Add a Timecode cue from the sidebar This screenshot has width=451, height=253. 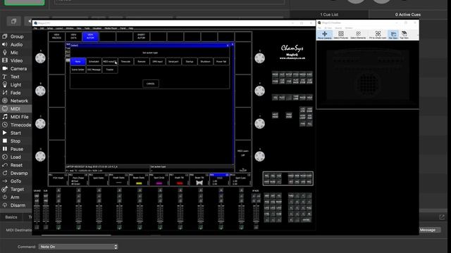tap(16, 125)
